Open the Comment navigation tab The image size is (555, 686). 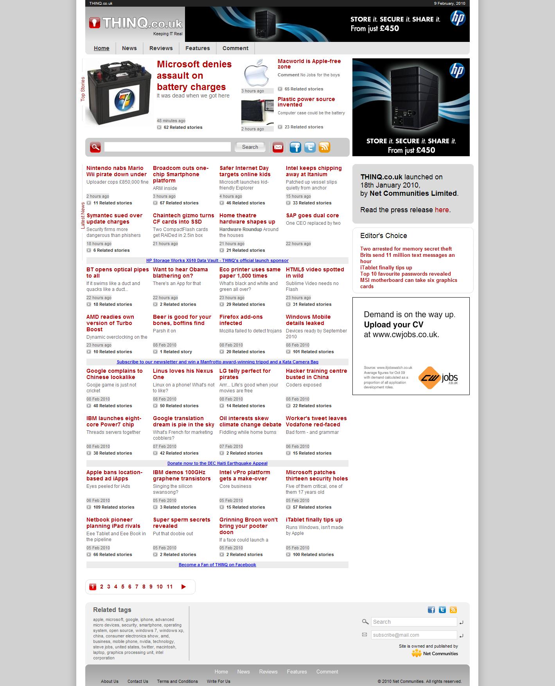235,48
